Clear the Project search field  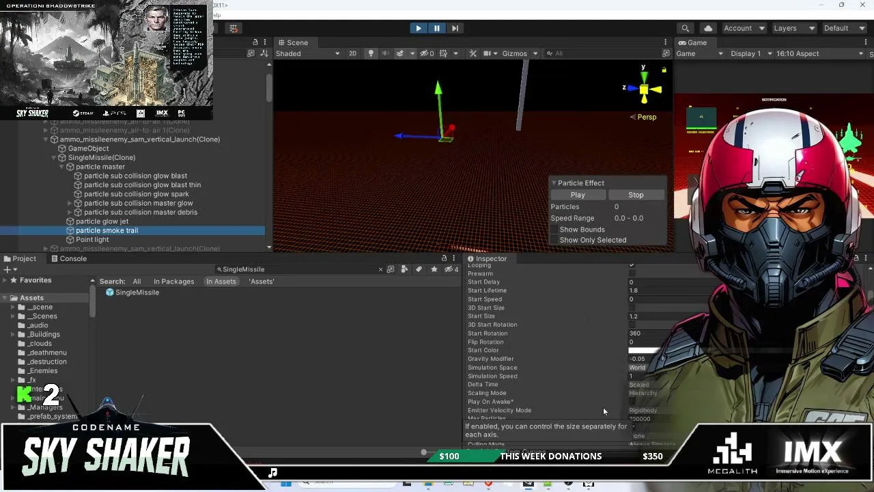pyautogui.click(x=381, y=269)
